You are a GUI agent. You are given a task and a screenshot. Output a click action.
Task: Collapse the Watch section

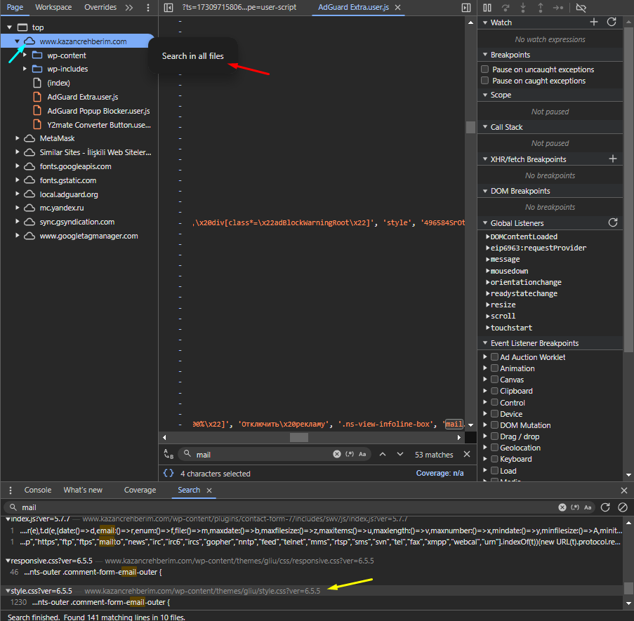(485, 22)
